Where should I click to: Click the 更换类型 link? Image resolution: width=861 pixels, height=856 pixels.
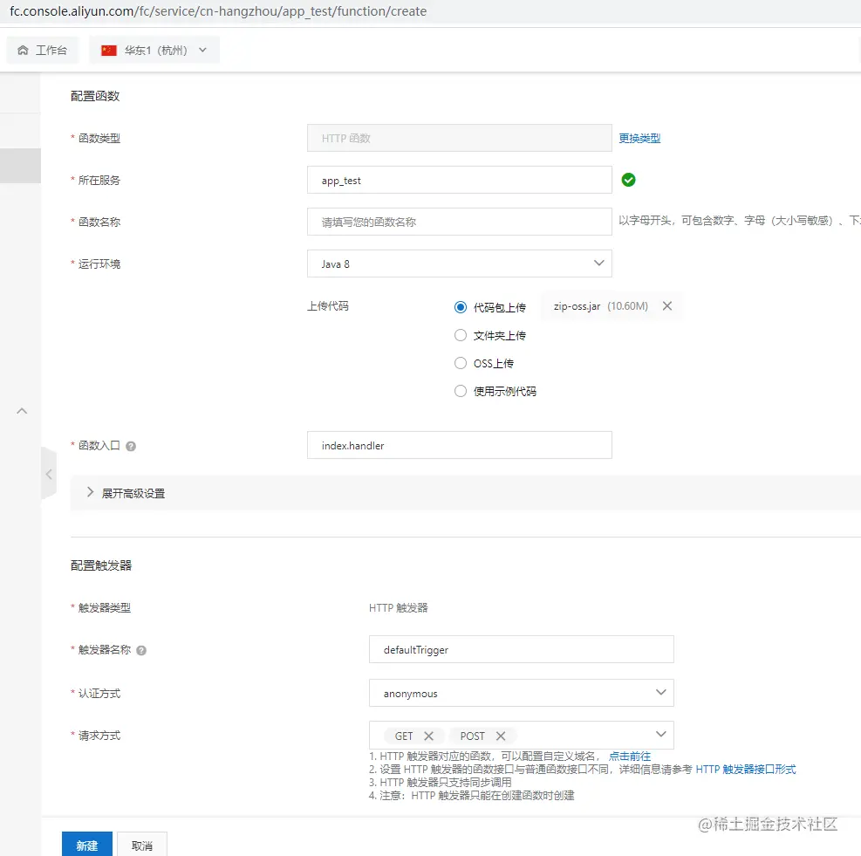pyautogui.click(x=639, y=139)
